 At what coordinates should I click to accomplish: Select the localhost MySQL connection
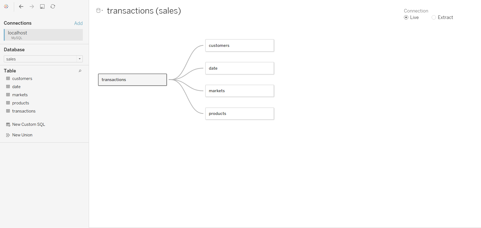[43, 35]
